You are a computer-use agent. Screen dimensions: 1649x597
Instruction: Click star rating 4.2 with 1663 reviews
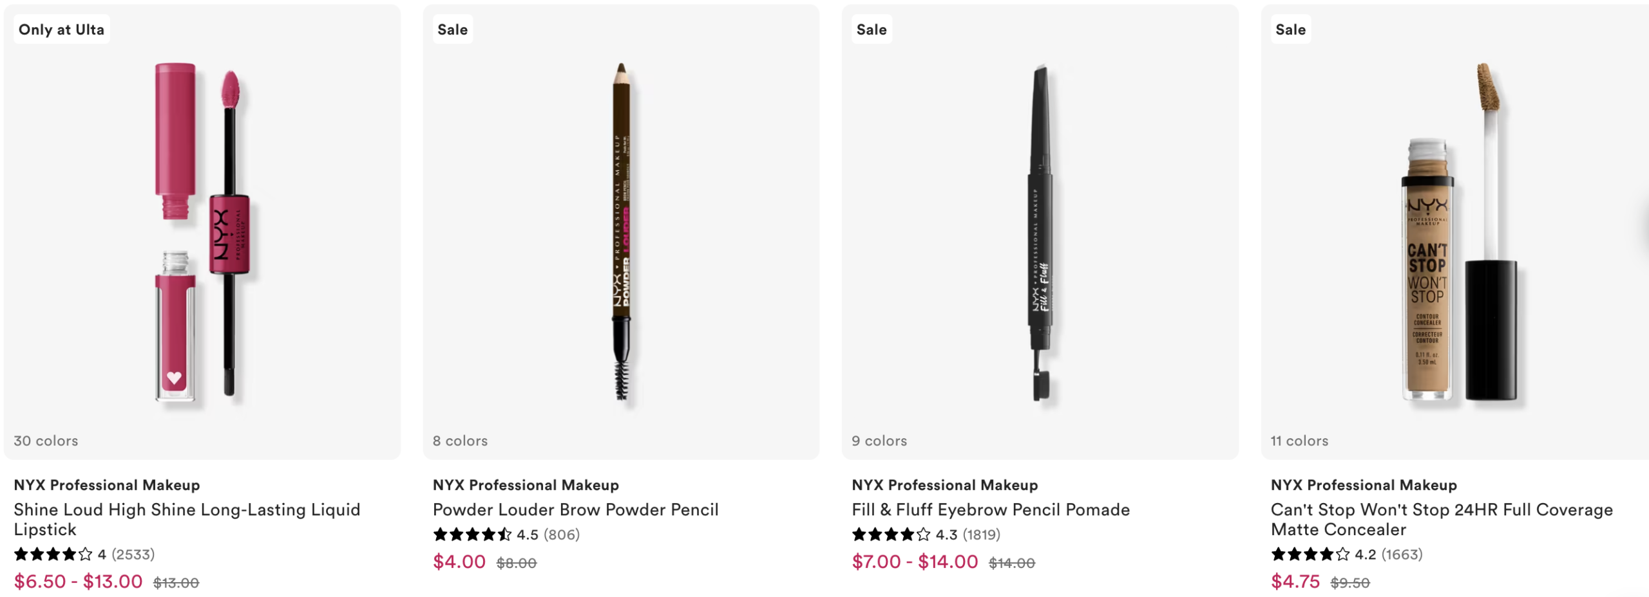(1346, 554)
